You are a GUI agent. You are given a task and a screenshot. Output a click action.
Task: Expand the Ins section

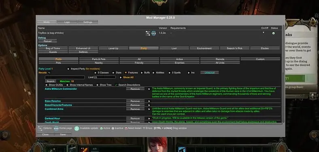[189, 73]
